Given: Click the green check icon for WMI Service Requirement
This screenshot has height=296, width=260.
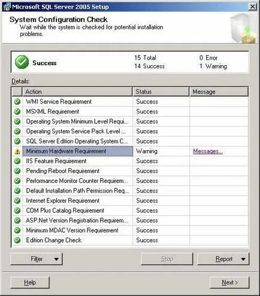Looking at the screenshot, I should [17, 102].
